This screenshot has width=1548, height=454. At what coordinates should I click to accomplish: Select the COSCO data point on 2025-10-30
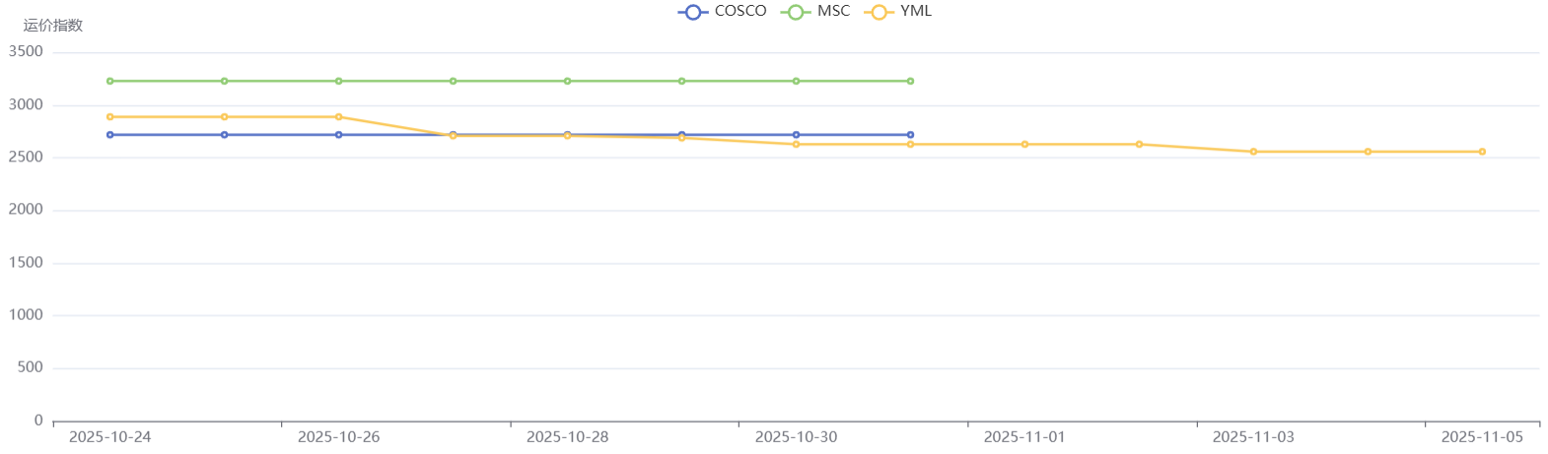coord(796,135)
